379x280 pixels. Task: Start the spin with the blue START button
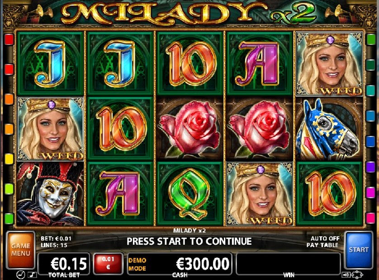pyautogui.click(x=359, y=250)
